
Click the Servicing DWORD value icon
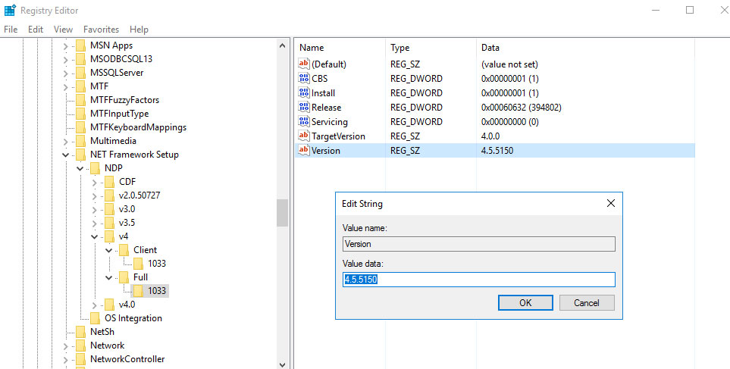click(304, 121)
